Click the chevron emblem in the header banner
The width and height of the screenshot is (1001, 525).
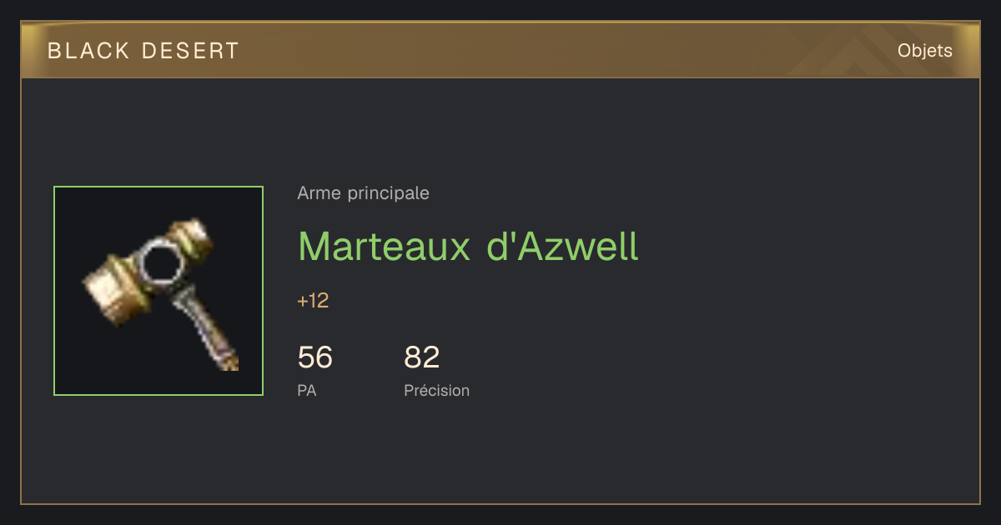click(843, 52)
